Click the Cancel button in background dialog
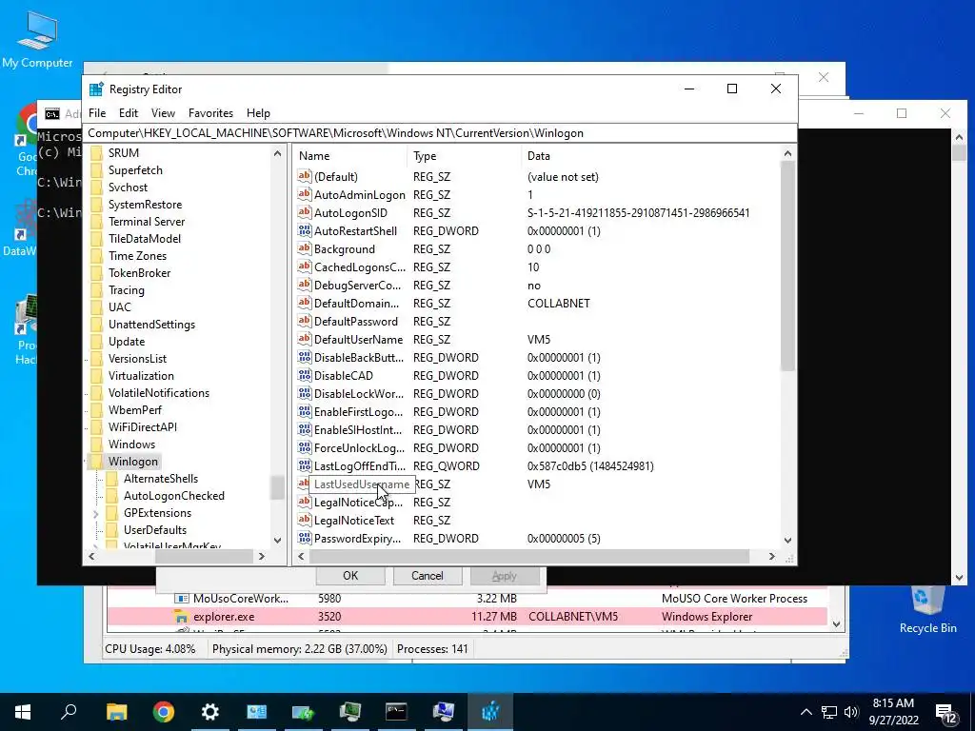Image resolution: width=975 pixels, height=731 pixels. coord(428,576)
